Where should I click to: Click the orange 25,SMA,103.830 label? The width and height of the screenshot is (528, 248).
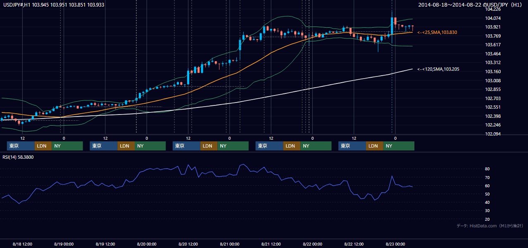[x=437, y=32]
